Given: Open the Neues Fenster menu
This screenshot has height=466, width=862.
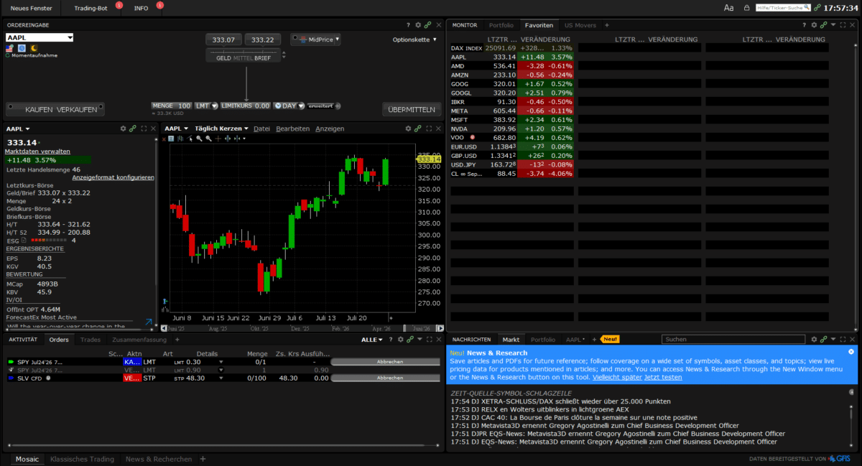Looking at the screenshot, I should [x=31, y=7].
